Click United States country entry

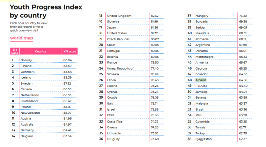pyautogui.click(x=117, y=33)
